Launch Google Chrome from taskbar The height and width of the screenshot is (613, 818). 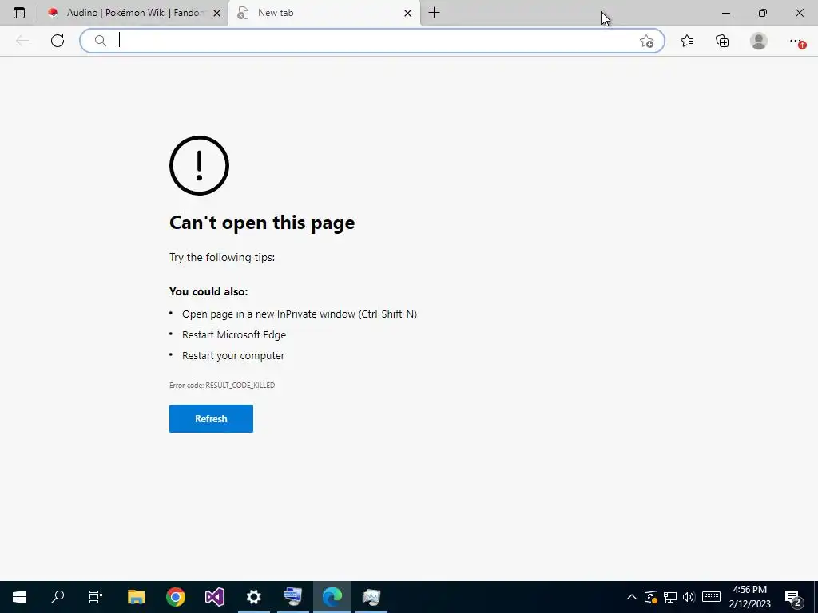tap(176, 597)
